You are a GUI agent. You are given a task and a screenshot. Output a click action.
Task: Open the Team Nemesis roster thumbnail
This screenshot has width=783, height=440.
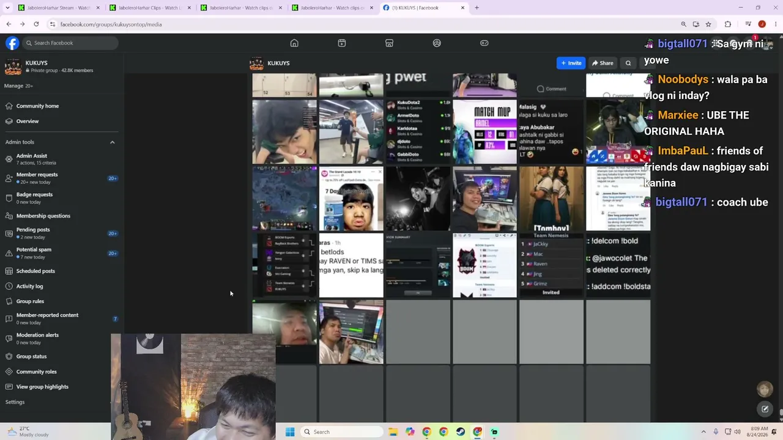(x=551, y=265)
